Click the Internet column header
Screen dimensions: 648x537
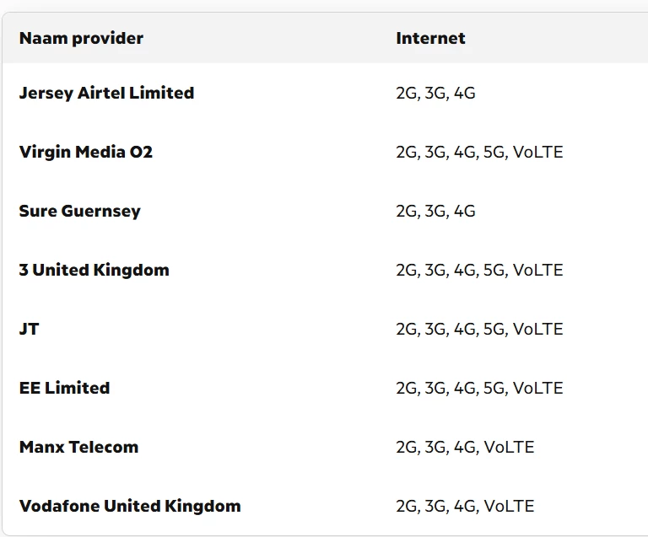(x=430, y=39)
